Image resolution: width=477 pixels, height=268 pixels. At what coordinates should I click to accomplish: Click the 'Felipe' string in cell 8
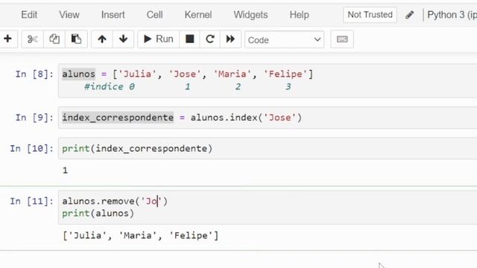coord(285,74)
